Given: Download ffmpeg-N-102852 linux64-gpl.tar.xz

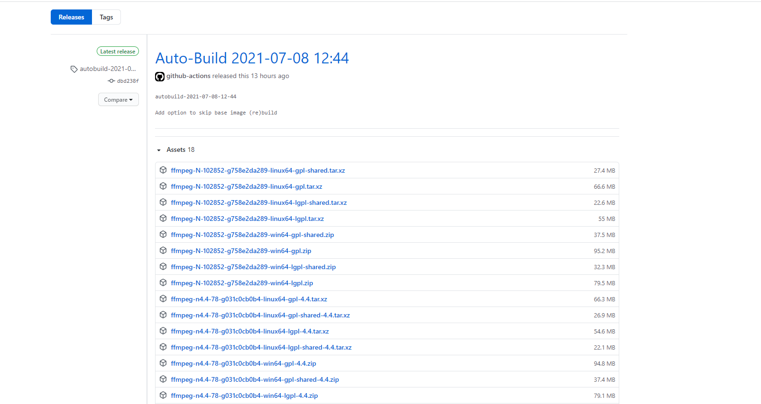Looking at the screenshot, I should [247, 186].
